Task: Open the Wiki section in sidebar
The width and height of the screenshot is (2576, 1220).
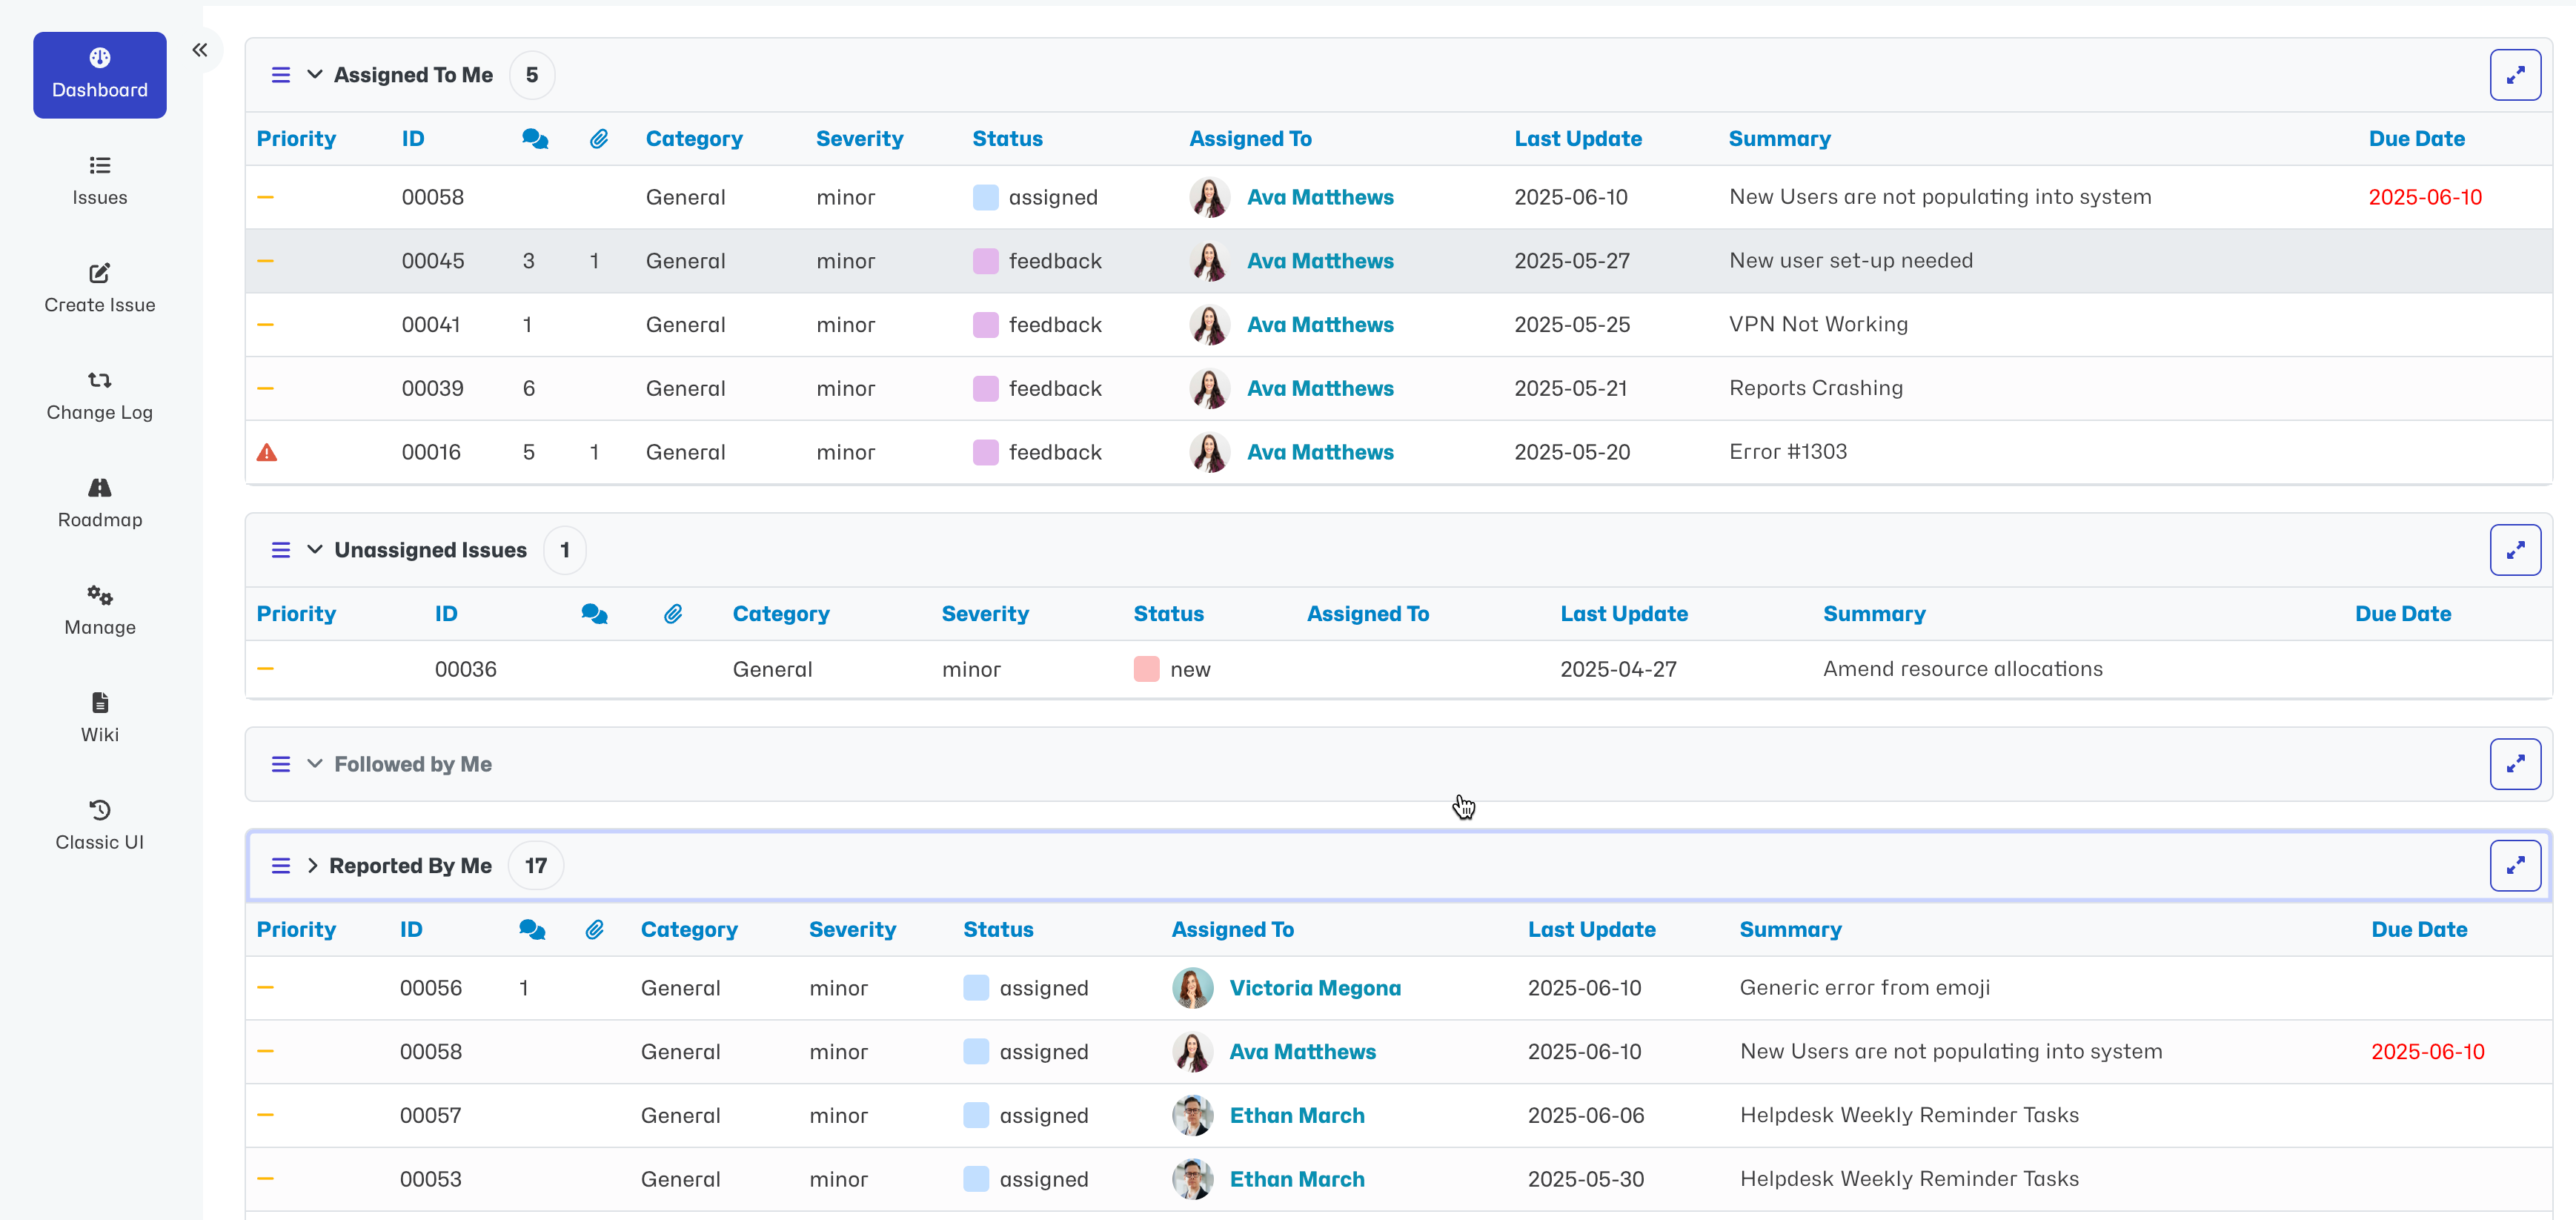Action: click(x=100, y=717)
